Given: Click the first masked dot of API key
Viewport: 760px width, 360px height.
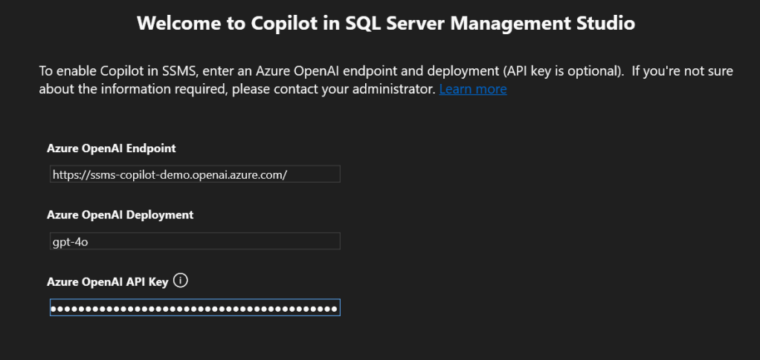Looking at the screenshot, I should point(55,308).
